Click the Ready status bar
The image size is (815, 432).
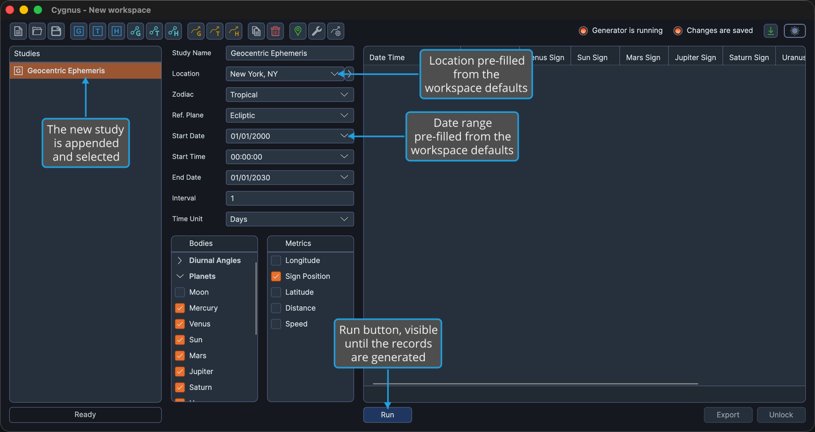pyautogui.click(x=85, y=415)
